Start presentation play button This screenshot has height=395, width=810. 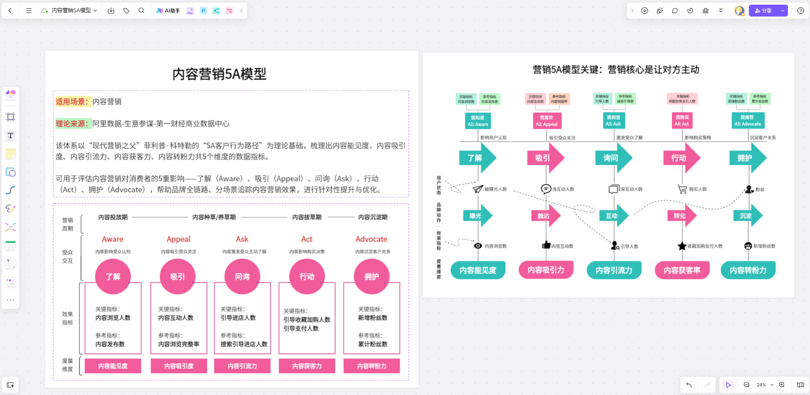pos(645,11)
